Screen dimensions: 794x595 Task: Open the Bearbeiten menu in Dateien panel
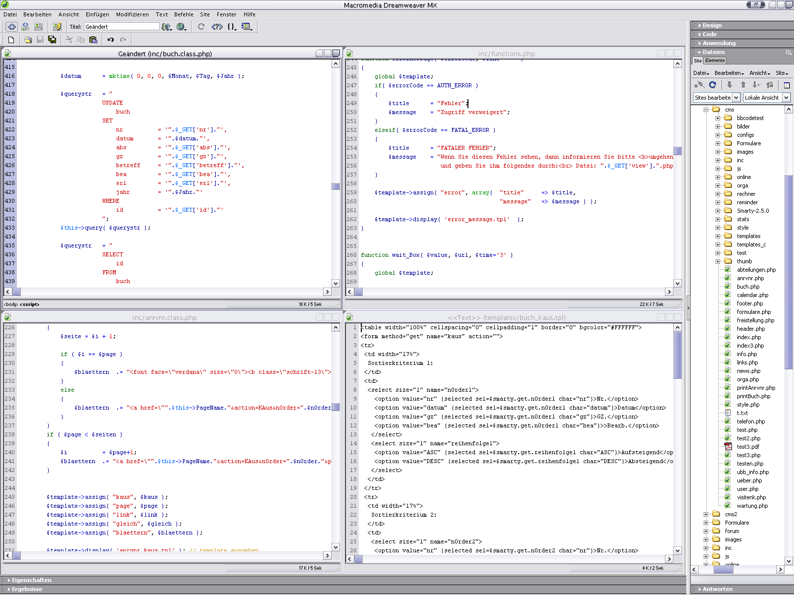[728, 73]
